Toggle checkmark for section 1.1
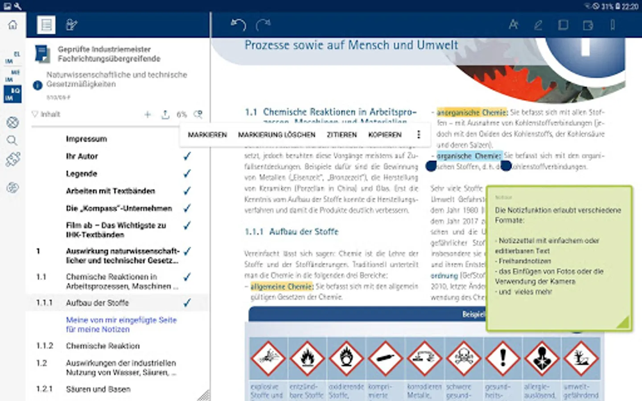Viewport: 642px width, 401px height. tap(187, 277)
